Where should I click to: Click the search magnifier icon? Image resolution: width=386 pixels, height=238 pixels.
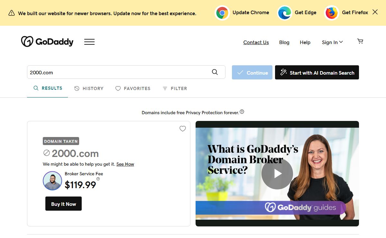tap(215, 72)
